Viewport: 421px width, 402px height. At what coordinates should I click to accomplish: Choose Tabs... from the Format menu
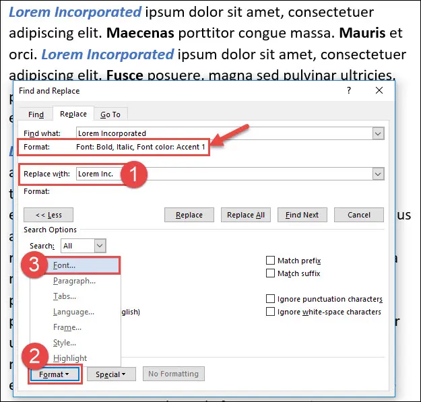click(75, 296)
